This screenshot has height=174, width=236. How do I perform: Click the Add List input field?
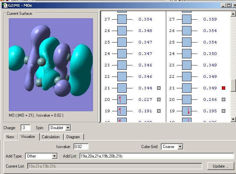[157, 156]
